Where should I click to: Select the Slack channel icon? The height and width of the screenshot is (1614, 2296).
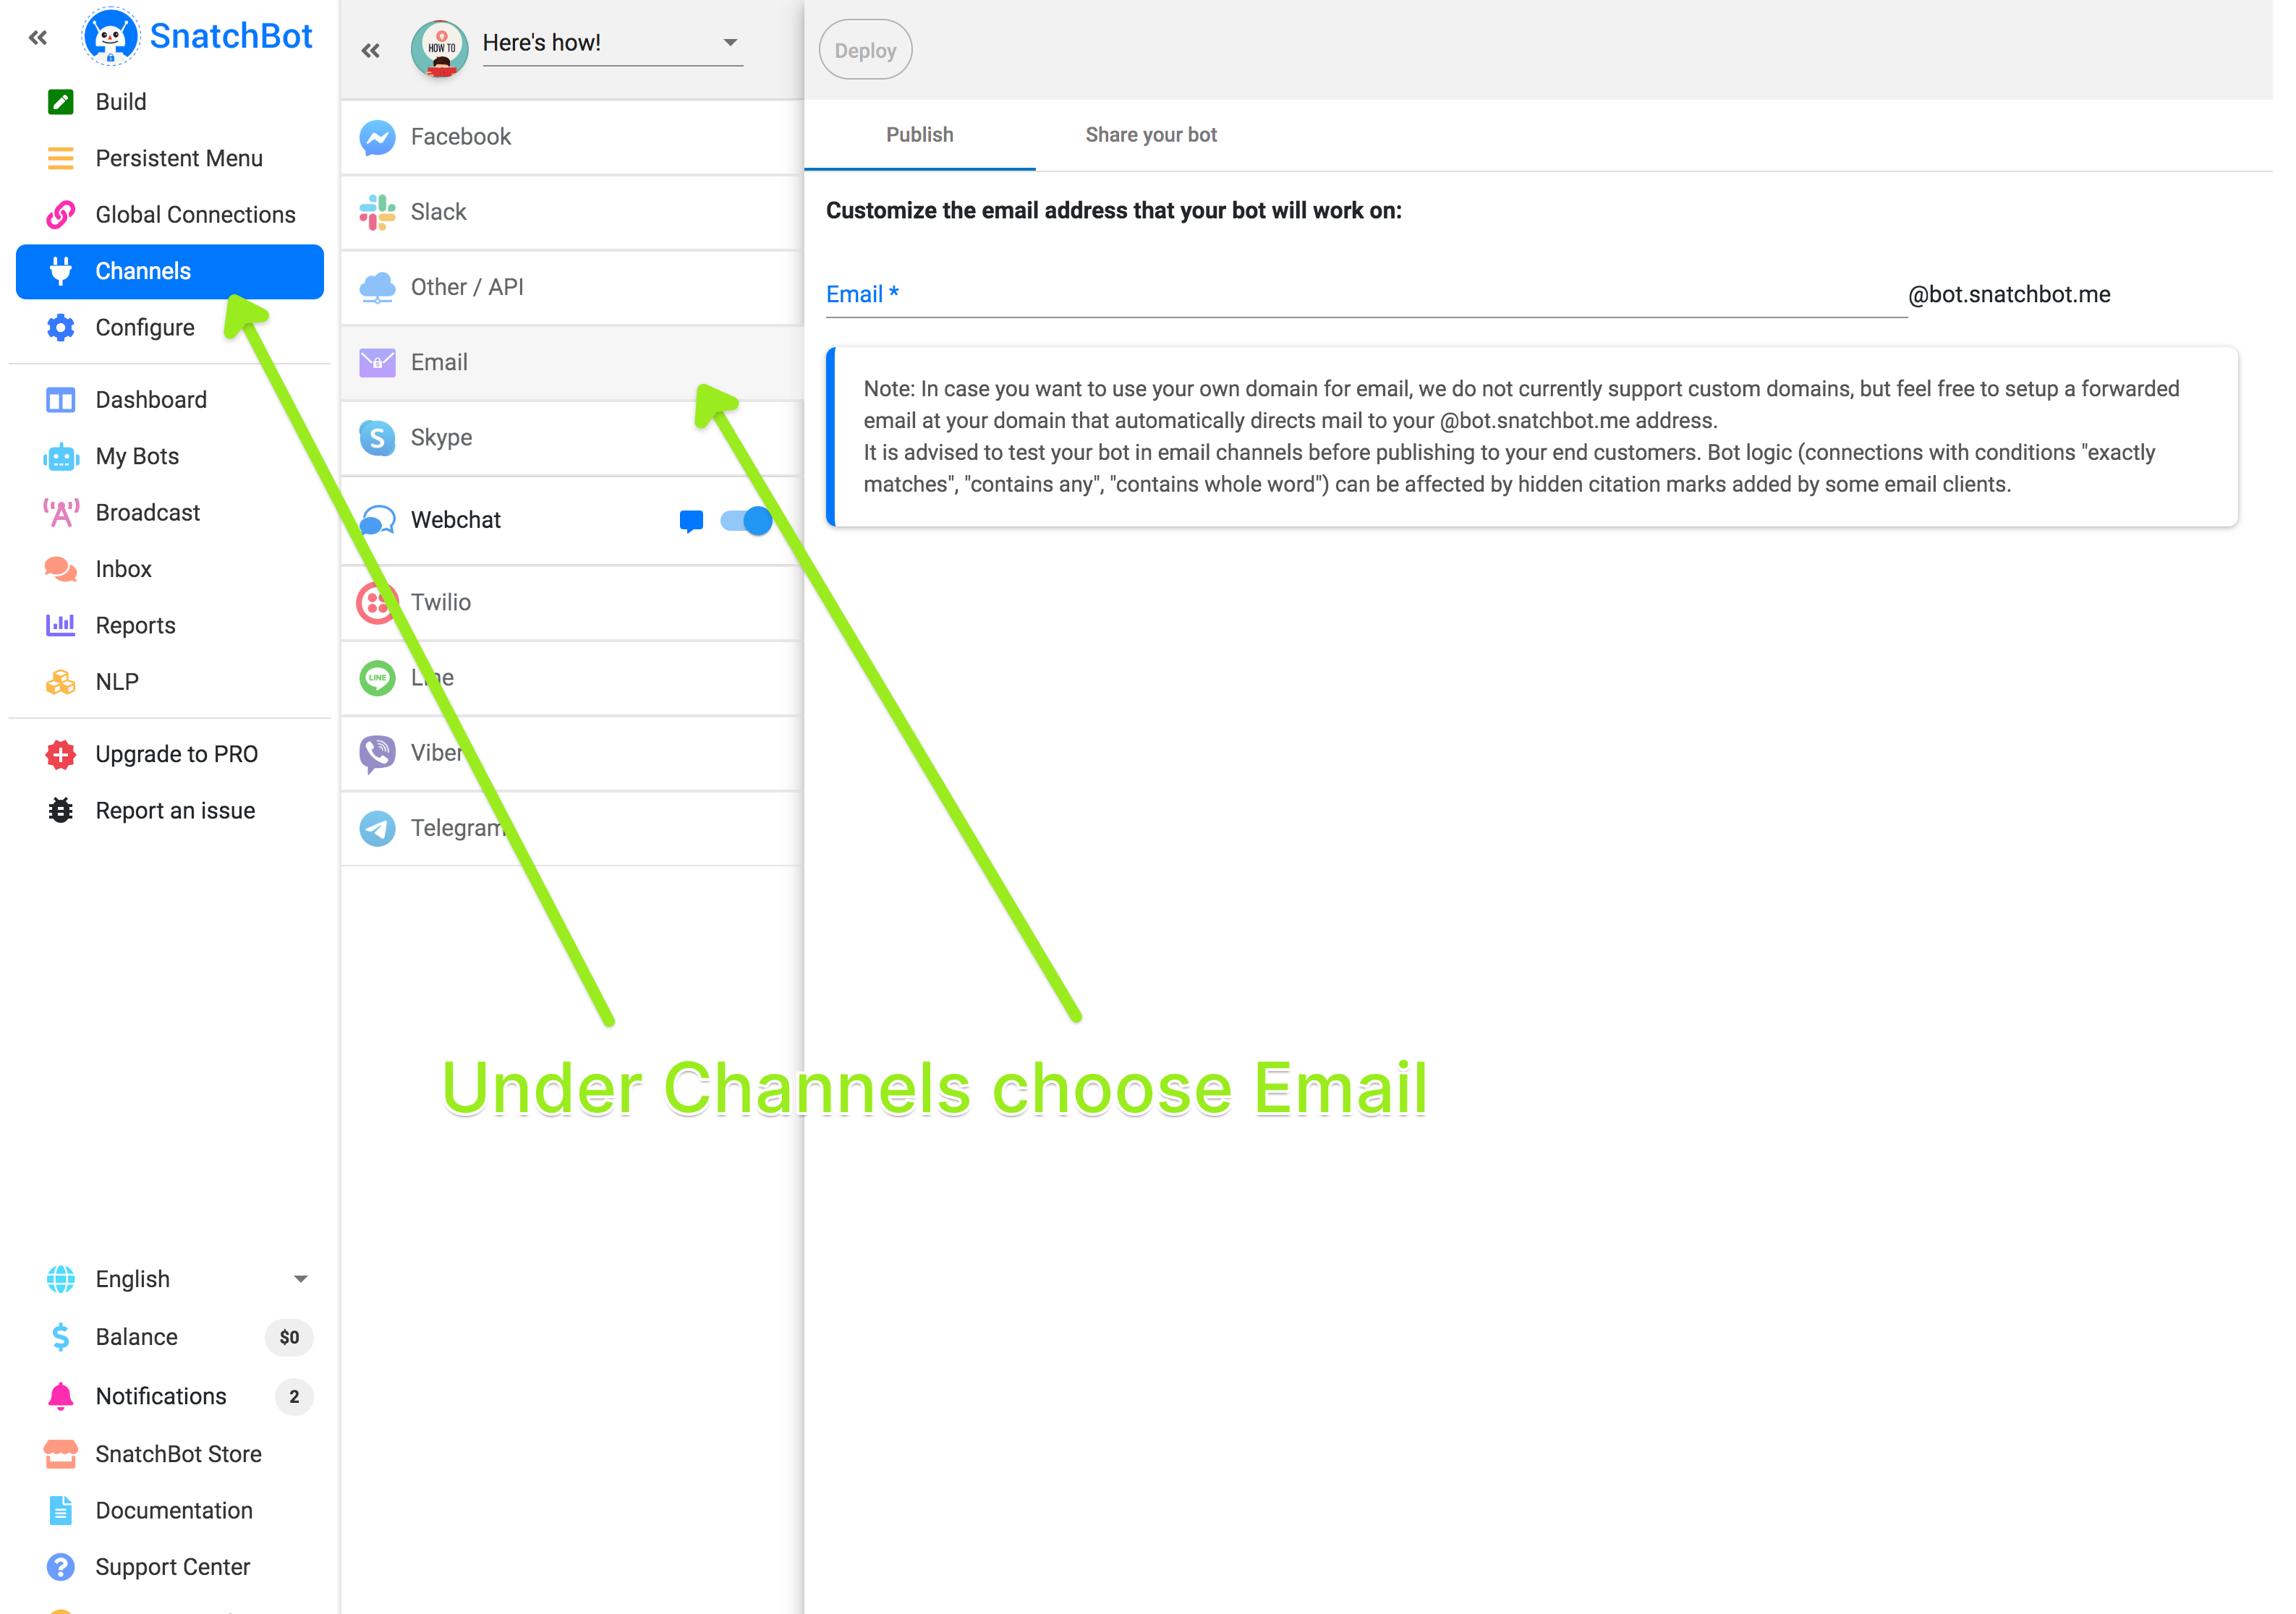tap(377, 212)
